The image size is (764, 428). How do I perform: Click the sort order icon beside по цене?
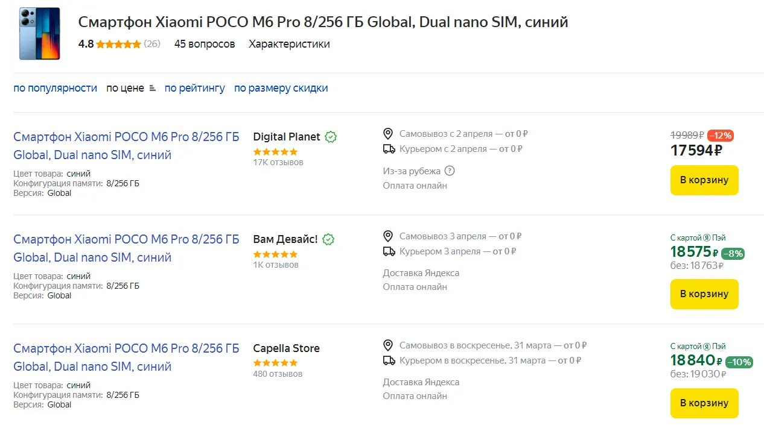(x=152, y=88)
